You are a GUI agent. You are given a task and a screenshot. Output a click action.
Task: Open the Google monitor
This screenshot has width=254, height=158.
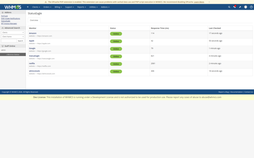[x=32, y=48]
